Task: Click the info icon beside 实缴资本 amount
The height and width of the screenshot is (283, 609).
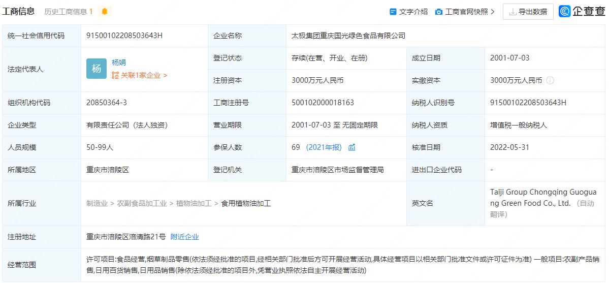Action: 550,80
